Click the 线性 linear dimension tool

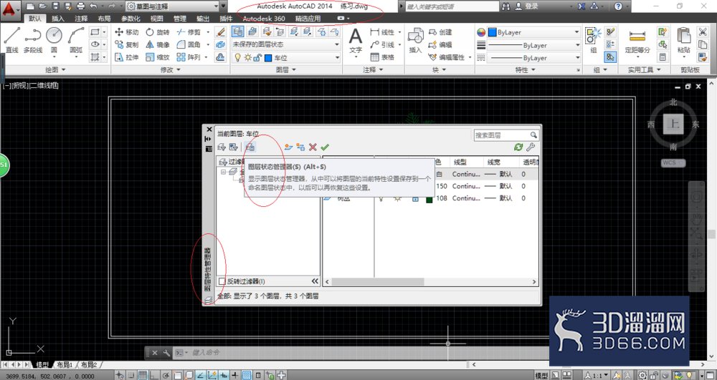[x=382, y=32]
